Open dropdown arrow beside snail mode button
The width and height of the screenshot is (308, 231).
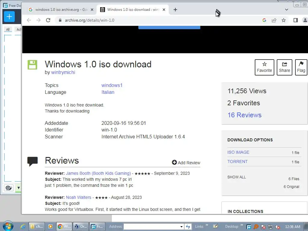point(18,188)
